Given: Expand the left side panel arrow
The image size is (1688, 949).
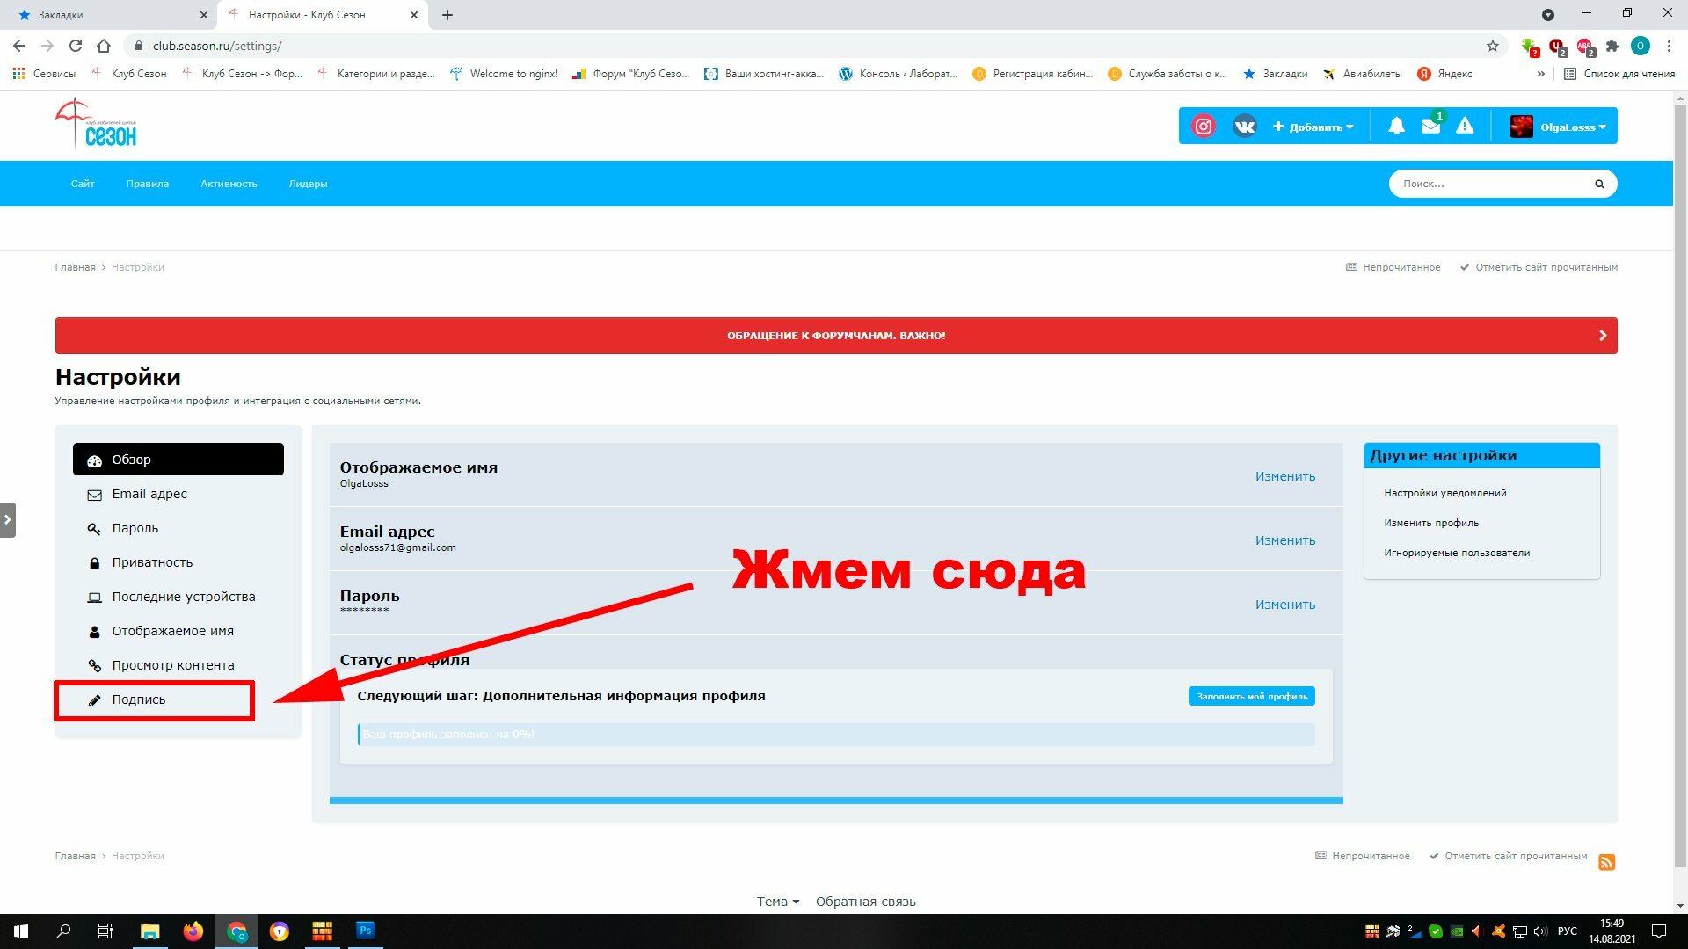Looking at the screenshot, I should tap(7, 519).
